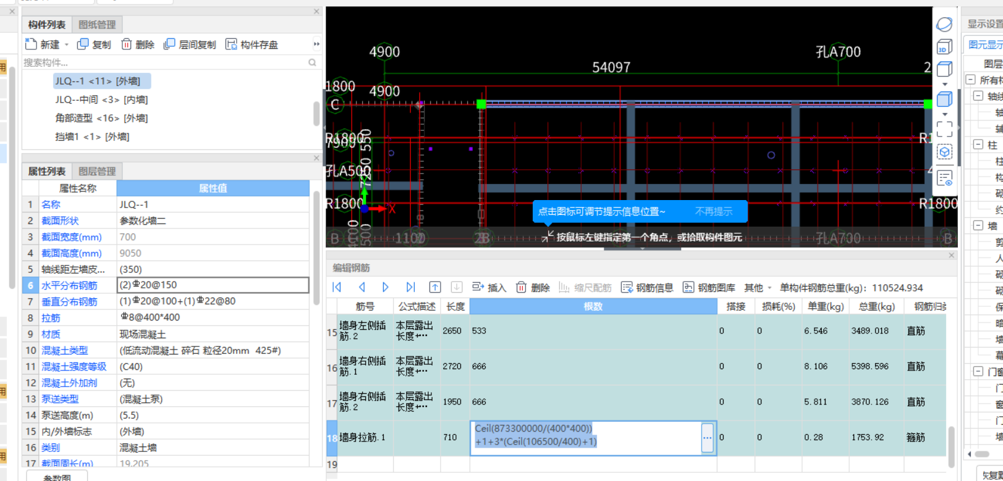Screen dimensions: 1003x481
Task: Click 删除 in the component list toolbar
Action: pos(138,44)
